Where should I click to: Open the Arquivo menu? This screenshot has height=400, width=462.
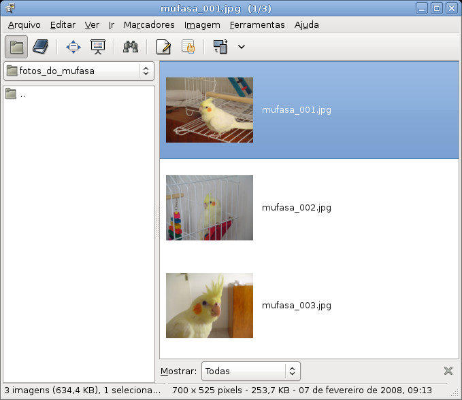(x=24, y=25)
